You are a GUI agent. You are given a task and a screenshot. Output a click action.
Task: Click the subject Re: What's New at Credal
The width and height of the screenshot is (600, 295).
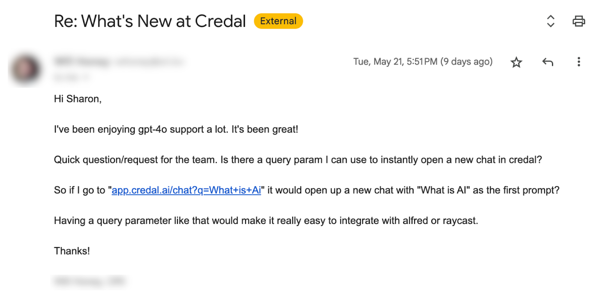(150, 21)
